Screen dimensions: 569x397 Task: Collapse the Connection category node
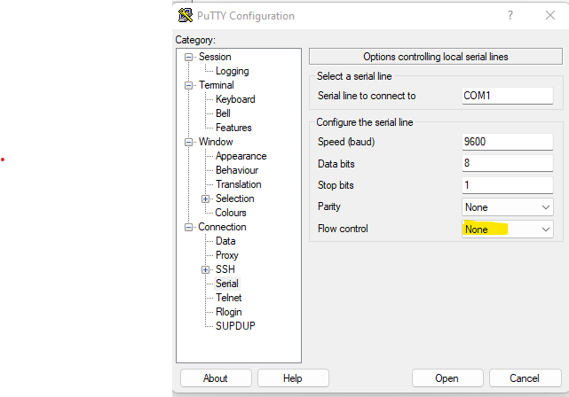tap(189, 227)
